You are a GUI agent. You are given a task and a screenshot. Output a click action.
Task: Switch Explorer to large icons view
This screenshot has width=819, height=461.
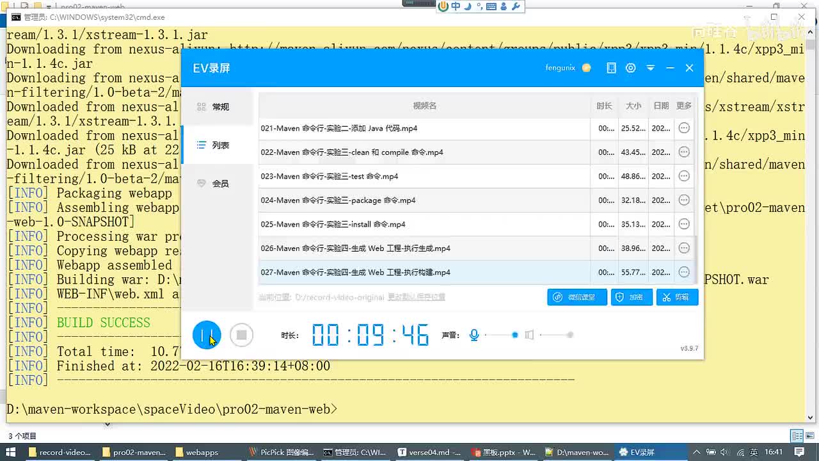(x=809, y=436)
